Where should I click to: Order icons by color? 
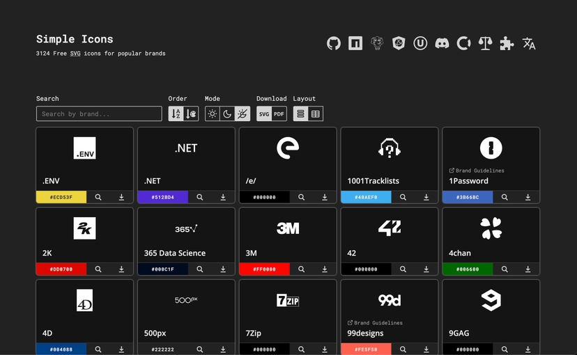point(192,114)
